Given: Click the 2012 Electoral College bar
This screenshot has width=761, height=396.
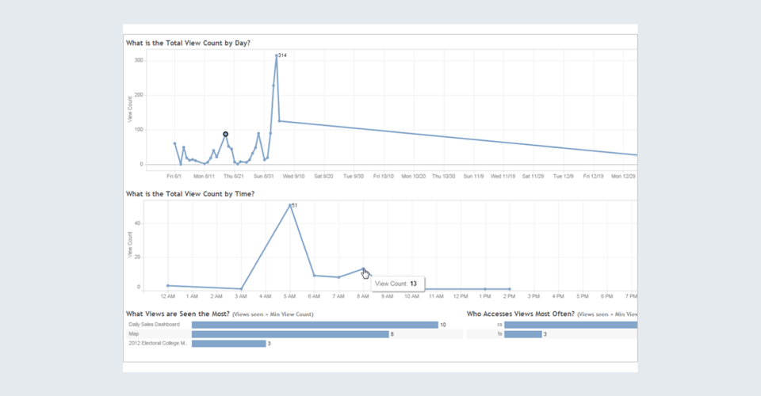Looking at the screenshot, I should (x=228, y=344).
